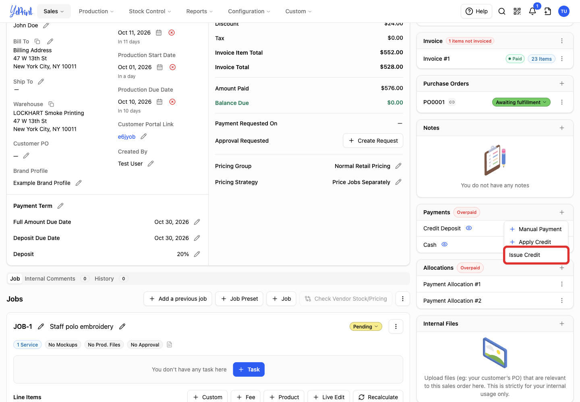Add a new purchase order

562,84
